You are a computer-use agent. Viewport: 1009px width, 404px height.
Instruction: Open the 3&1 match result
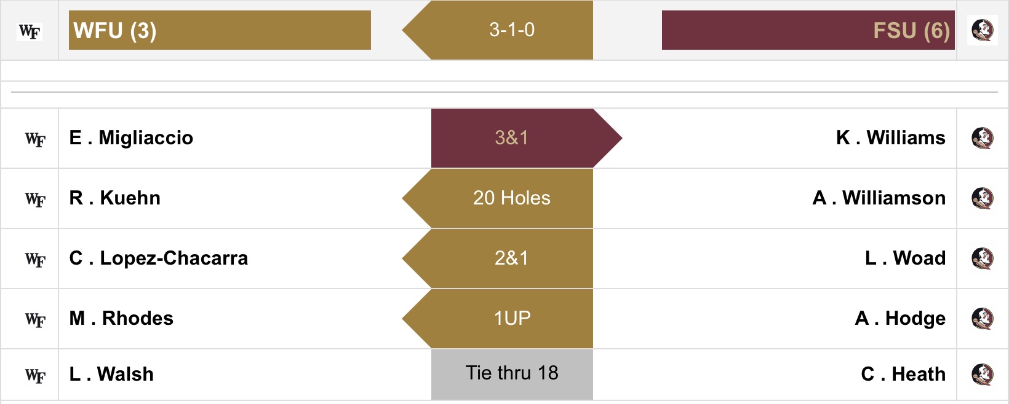[512, 138]
